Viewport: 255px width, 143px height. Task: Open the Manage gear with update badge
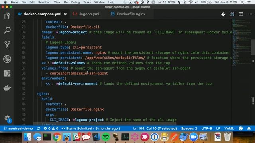8,119
